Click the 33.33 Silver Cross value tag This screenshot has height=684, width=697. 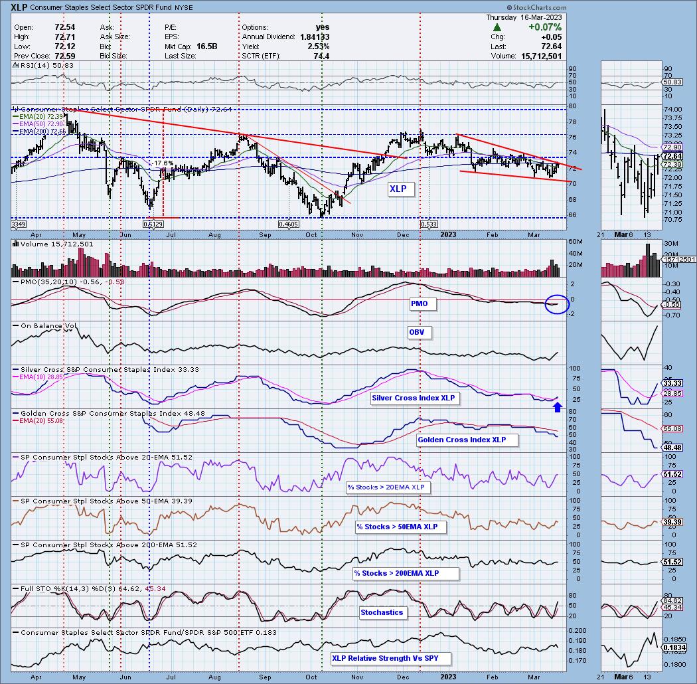click(x=672, y=383)
